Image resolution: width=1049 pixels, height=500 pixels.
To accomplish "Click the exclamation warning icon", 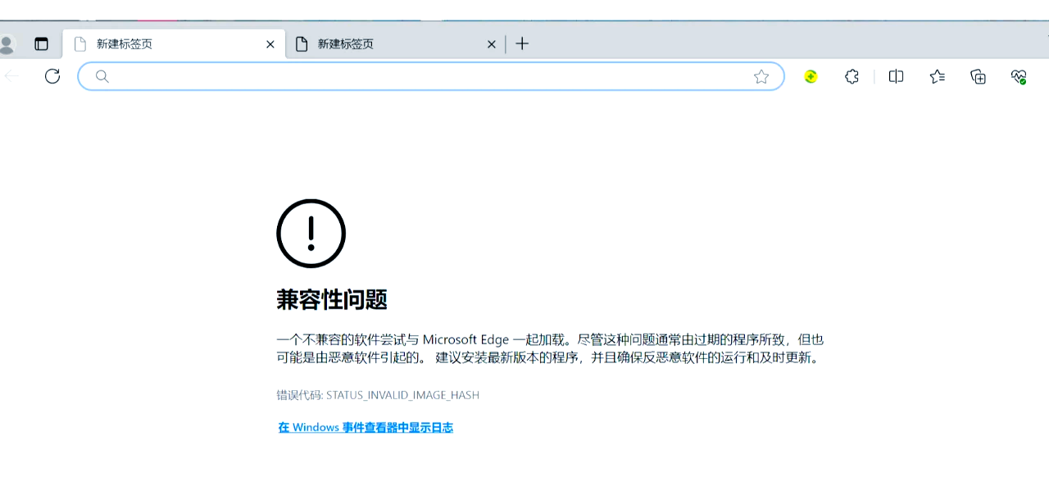I will pos(311,234).
